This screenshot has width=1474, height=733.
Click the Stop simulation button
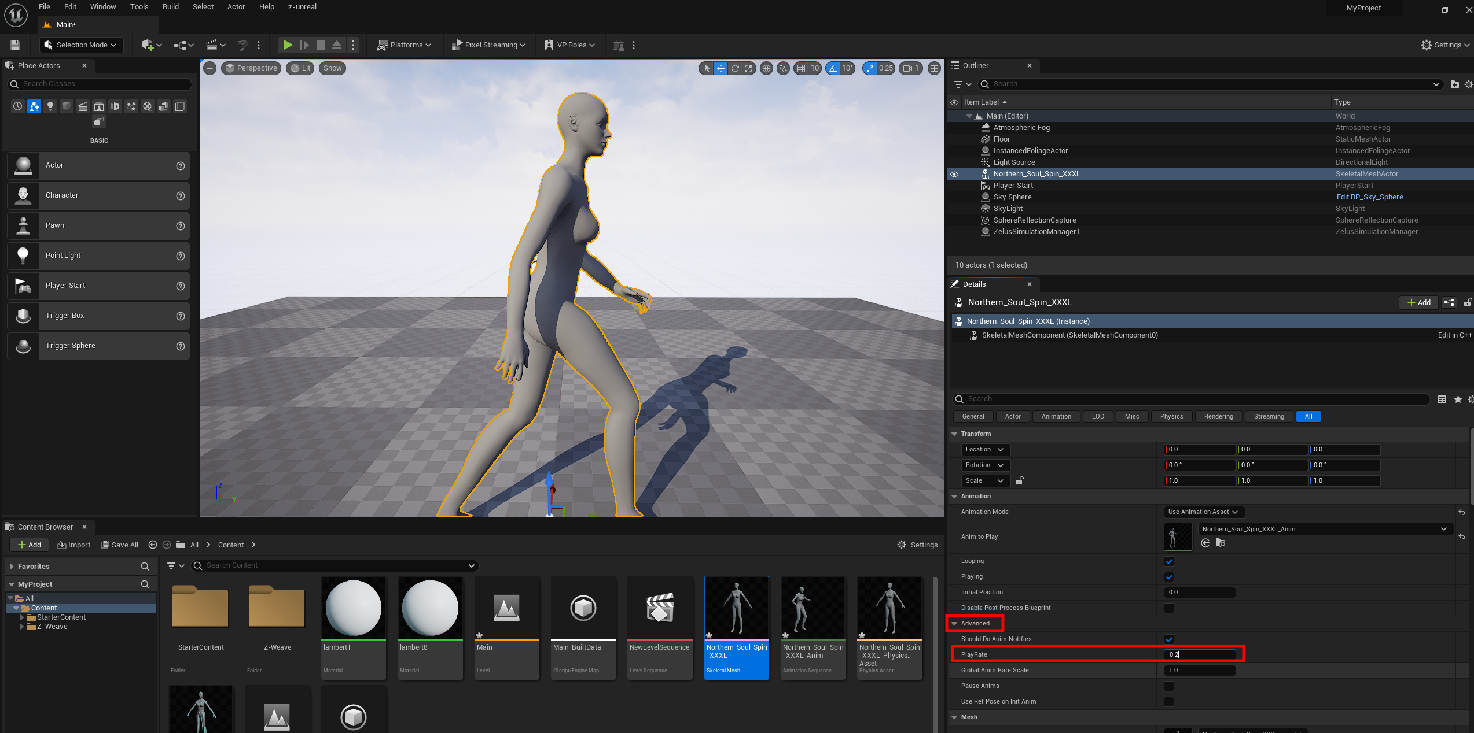pyautogui.click(x=321, y=45)
